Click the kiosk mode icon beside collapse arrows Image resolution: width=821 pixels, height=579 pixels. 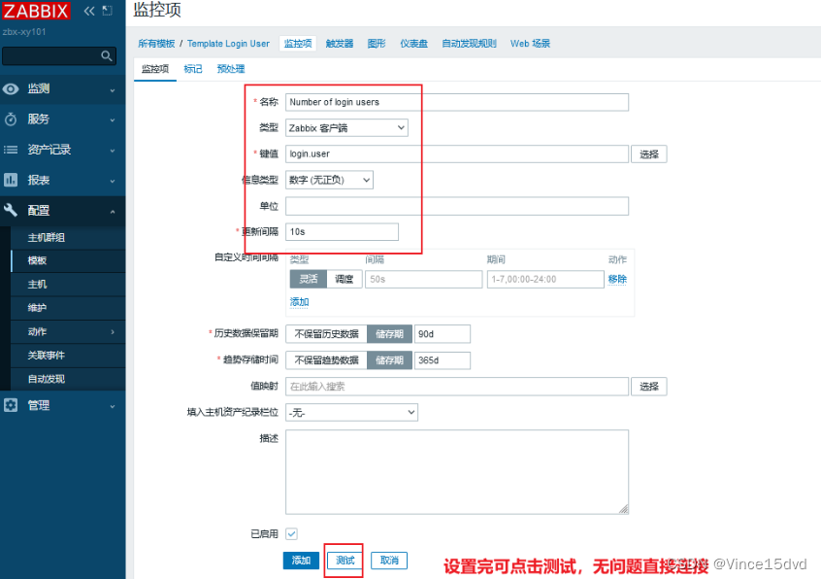(x=107, y=11)
